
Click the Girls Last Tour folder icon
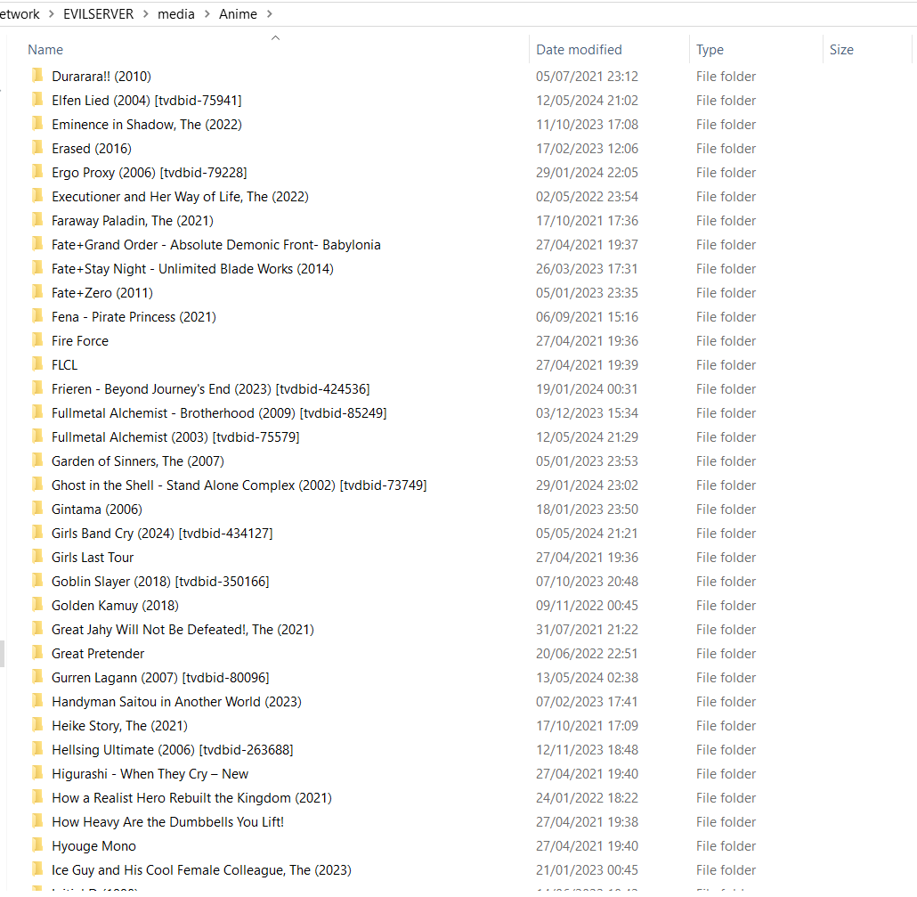tap(37, 556)
